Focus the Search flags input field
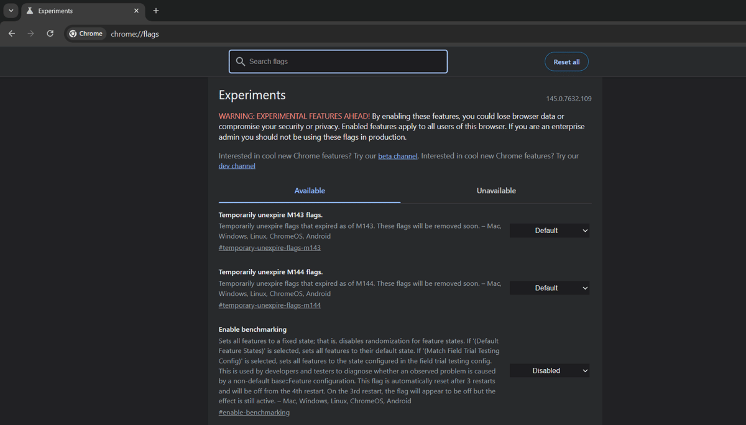 [x=345, y=62]
